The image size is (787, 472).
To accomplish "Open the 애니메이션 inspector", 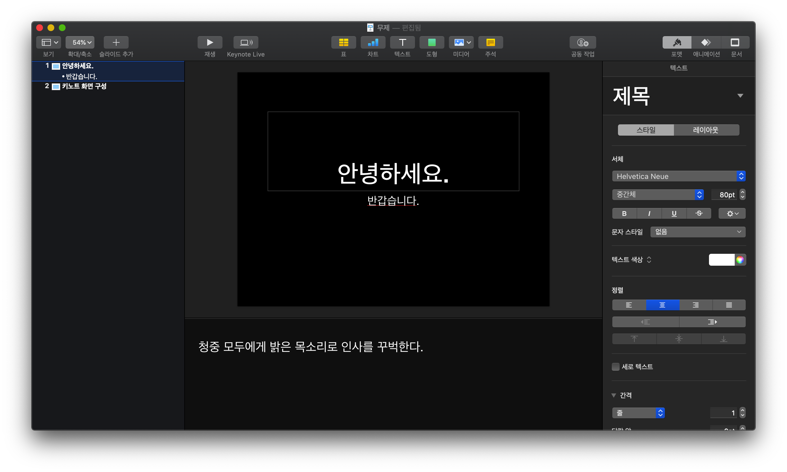I will click(706, 42).
